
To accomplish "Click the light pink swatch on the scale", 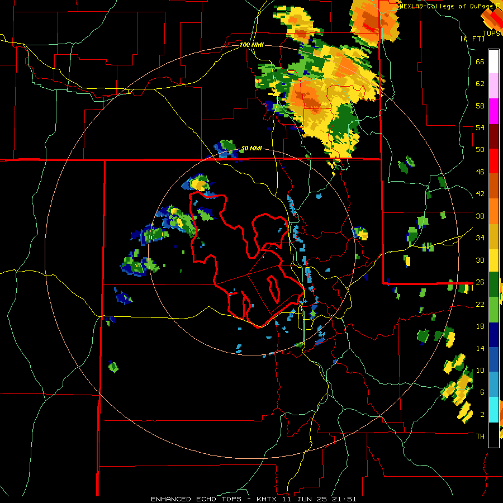I will pyautogui.click(x=493, y=86).
